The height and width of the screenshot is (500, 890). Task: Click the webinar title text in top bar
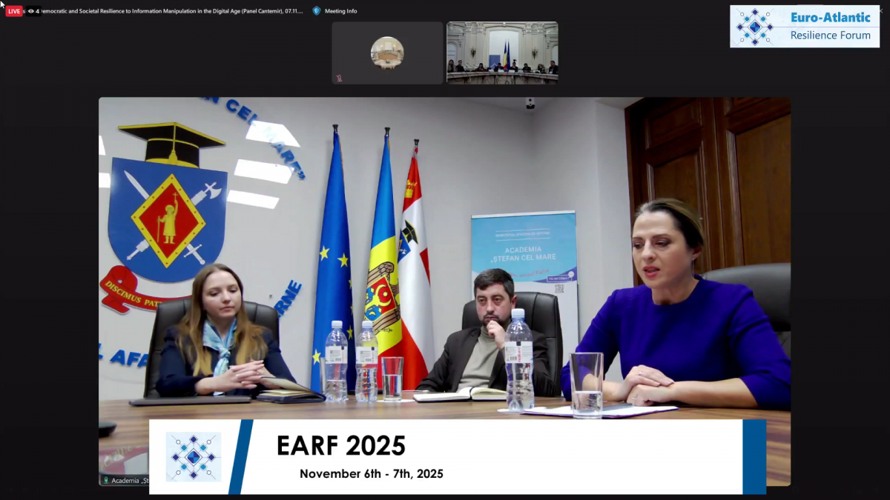click(x=171, y=11)
